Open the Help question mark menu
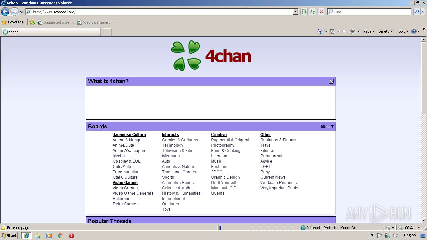Screen dimensions: 427x240 coord(415,31)
